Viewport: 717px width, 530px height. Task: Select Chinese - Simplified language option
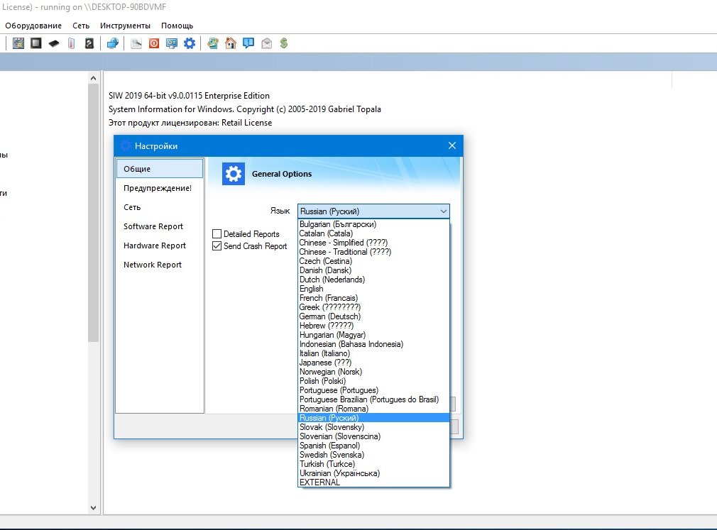tap(373, 243)
